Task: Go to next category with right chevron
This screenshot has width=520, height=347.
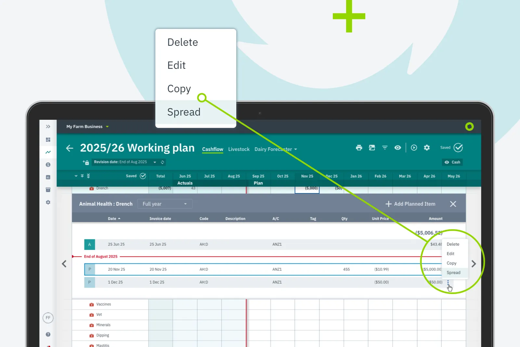Action: [474, 264]
